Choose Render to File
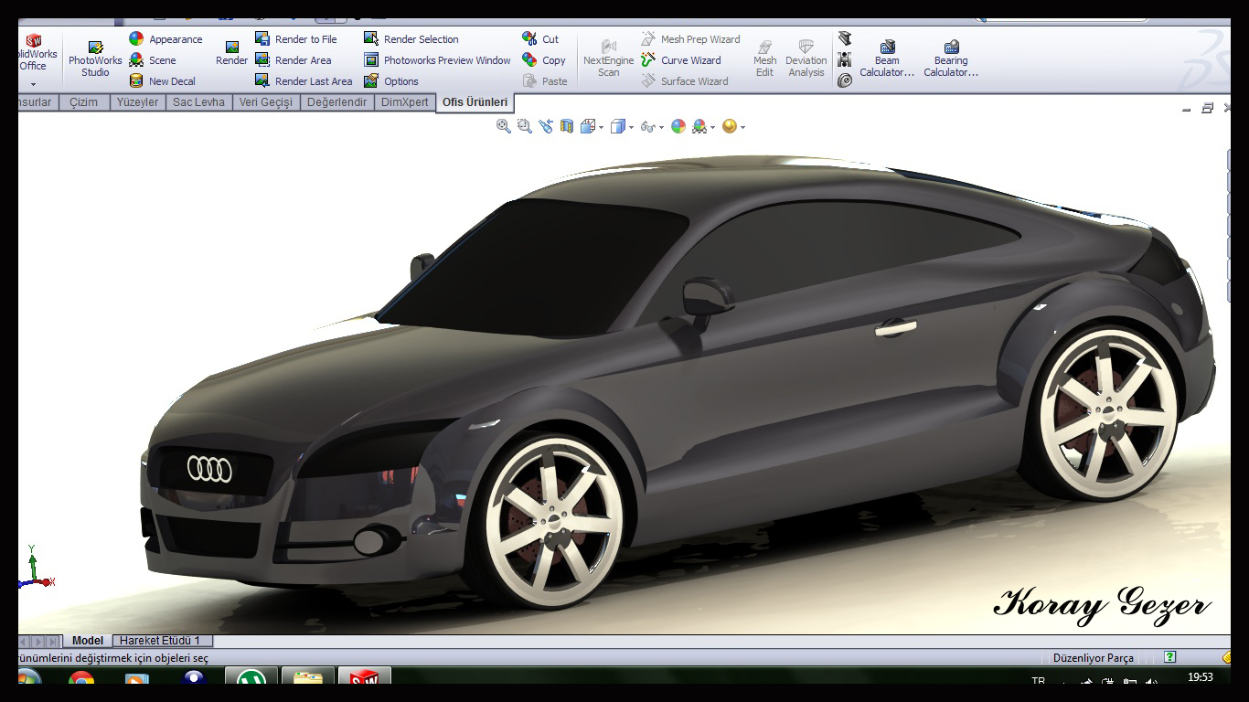The width and height of the screenshot is (1249, 702). pyautogui.click(x=295, y=39)
